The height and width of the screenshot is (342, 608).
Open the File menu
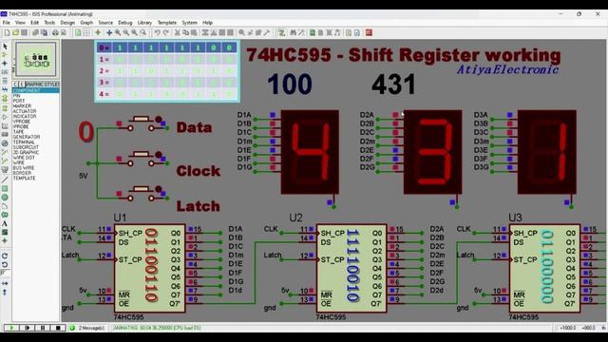click(7, 23)
